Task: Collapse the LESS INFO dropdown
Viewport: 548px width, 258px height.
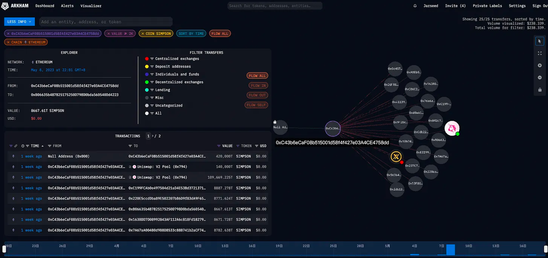Action: click(19, 22)
